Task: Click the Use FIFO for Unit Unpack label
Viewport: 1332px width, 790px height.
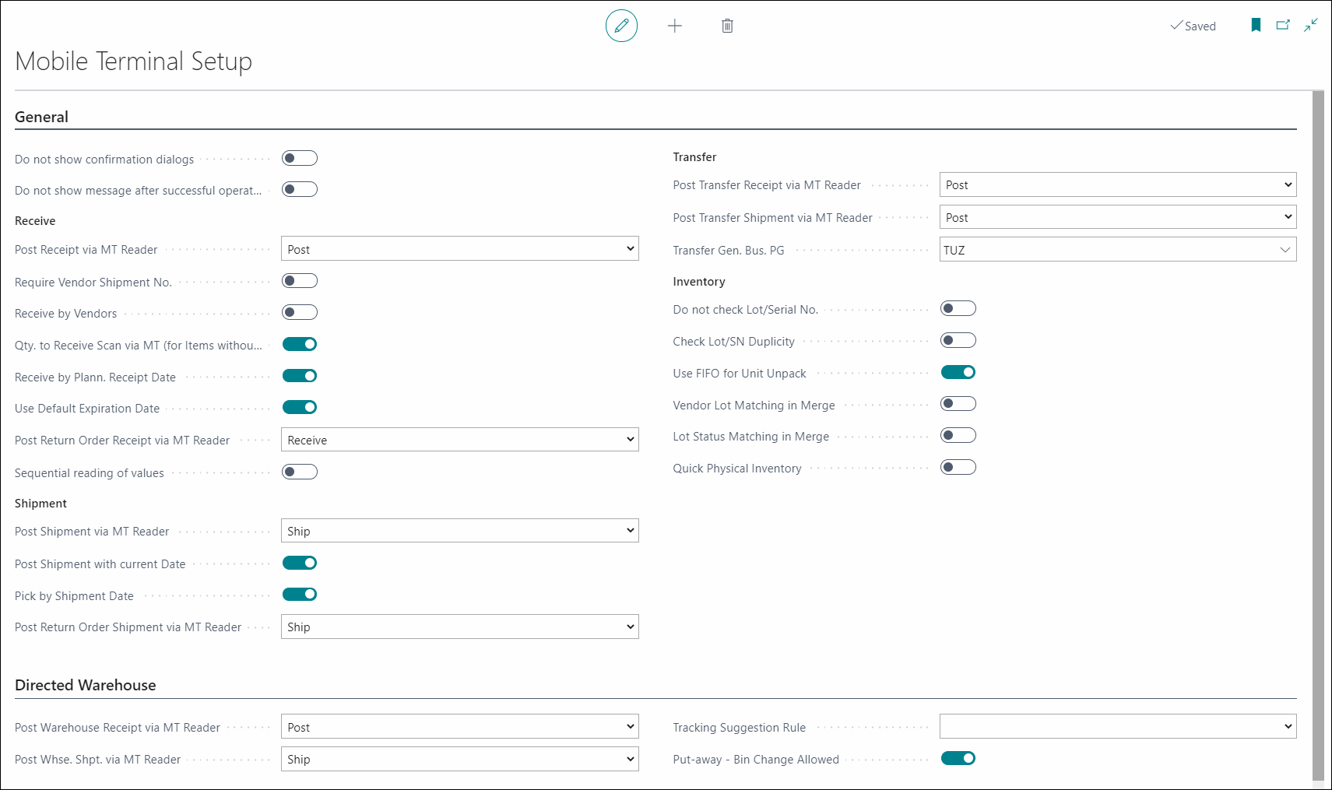Action: click(740, 374)
